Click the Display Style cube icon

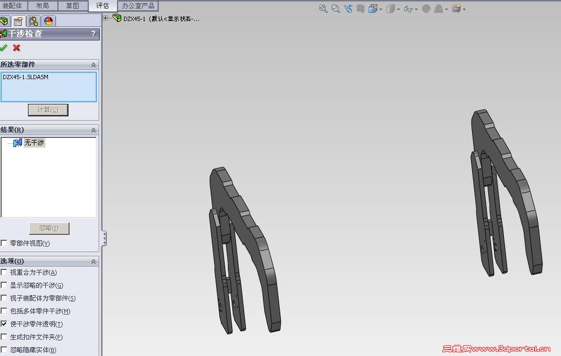point(390,9)
